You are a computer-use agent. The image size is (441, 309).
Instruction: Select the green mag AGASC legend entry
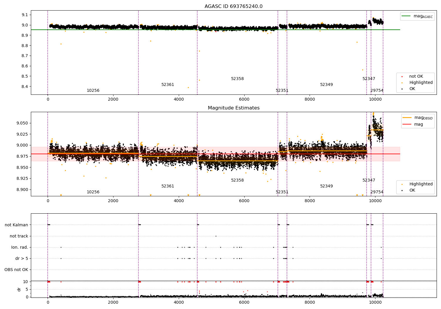[417, 16]
